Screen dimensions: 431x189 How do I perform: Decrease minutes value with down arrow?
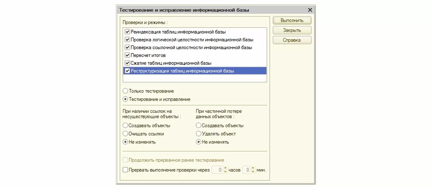tap(253, 172)
